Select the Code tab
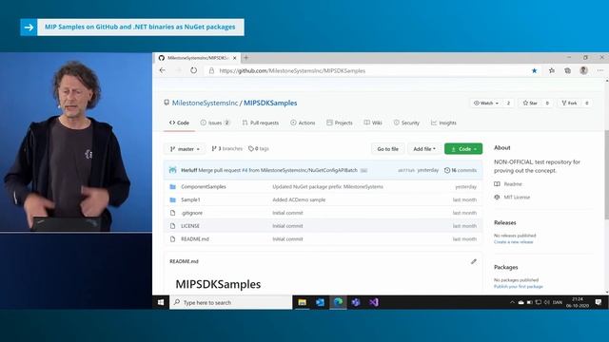609x342 pixels. pyautogui.click(x=179, y=123)
